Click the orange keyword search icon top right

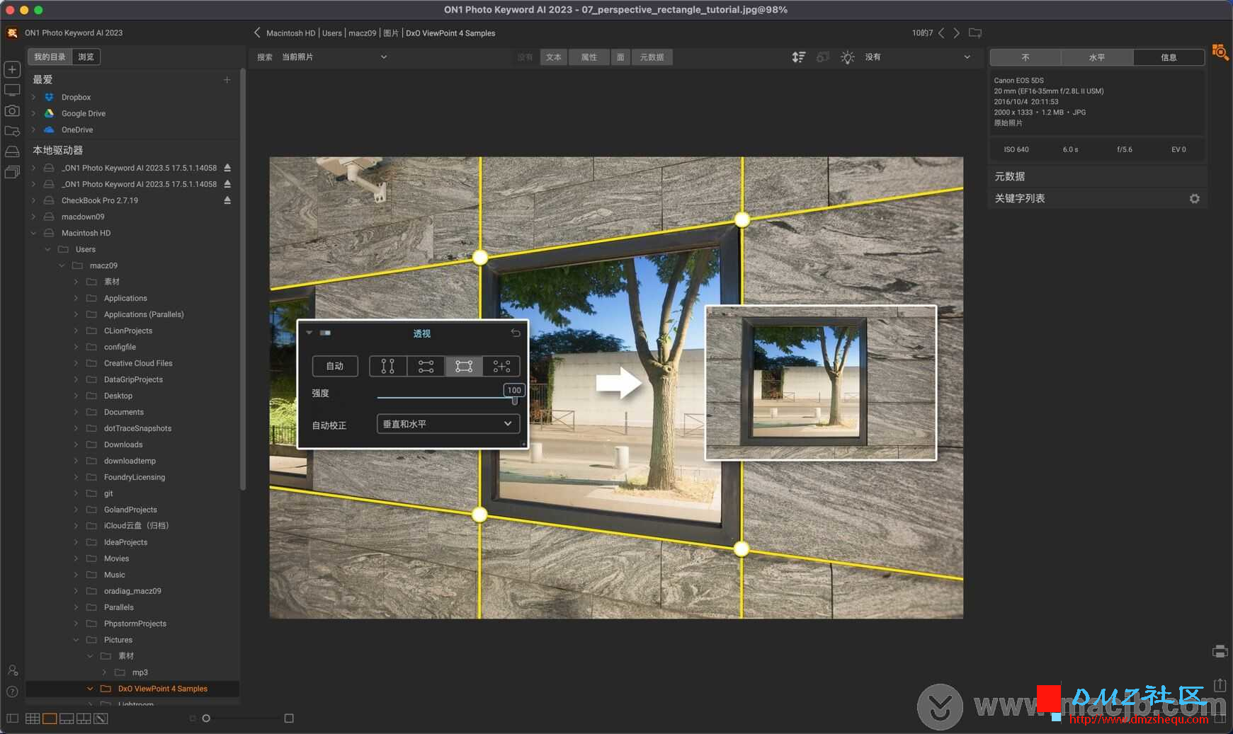coord(1220,52)
